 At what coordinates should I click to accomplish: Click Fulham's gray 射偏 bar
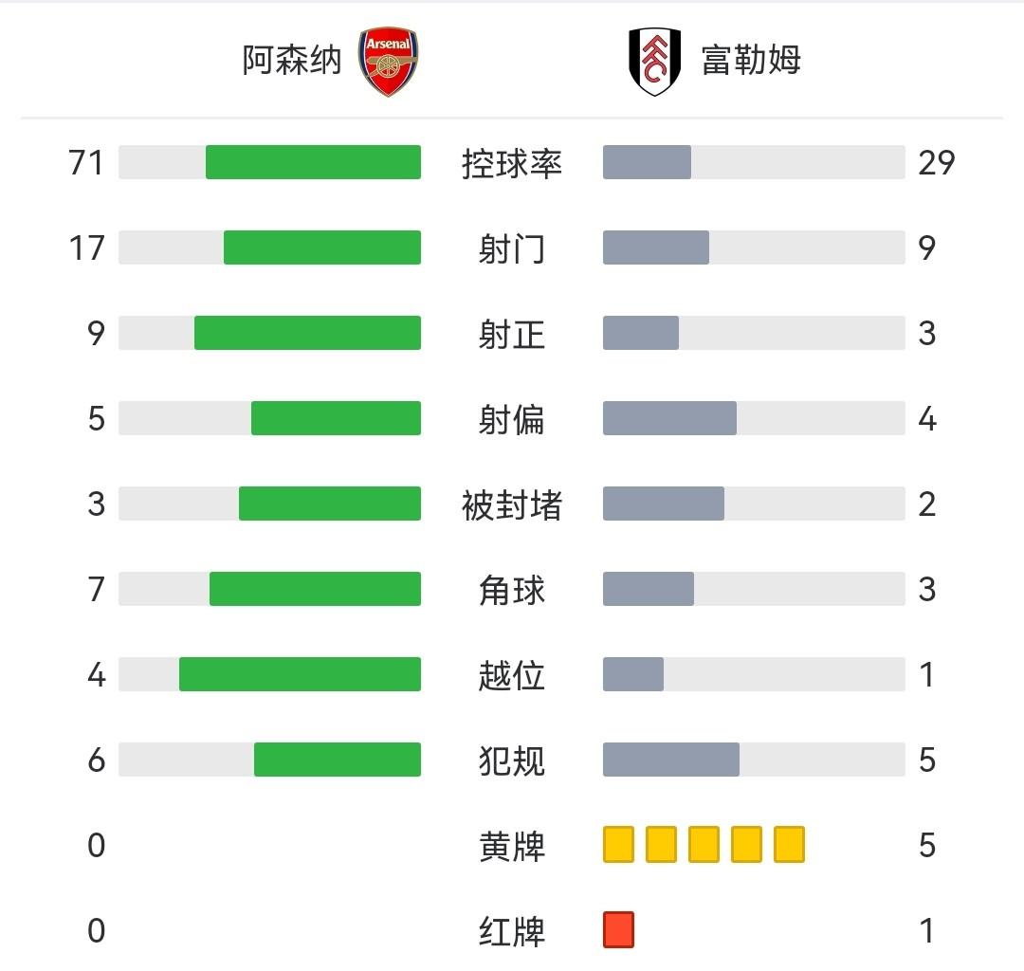pyautogui.click(x=669, y=418)
